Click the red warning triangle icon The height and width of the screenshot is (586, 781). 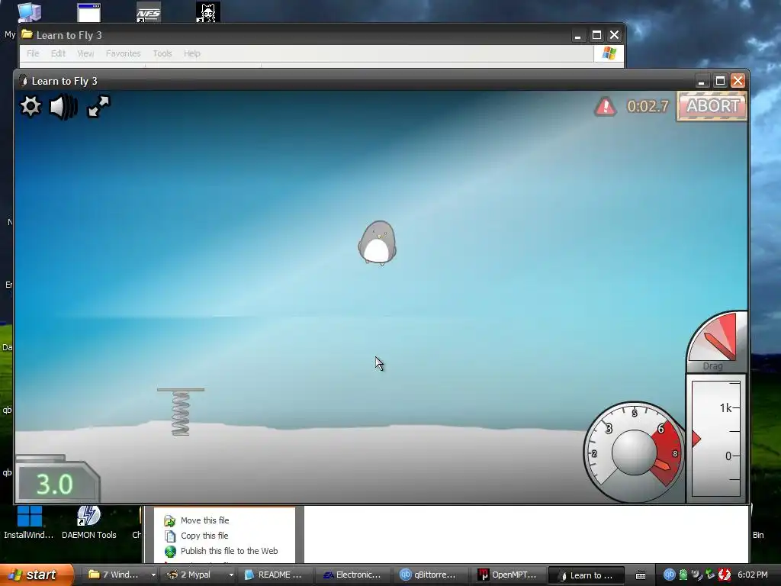pyautogui.click(x=605, y=106)
